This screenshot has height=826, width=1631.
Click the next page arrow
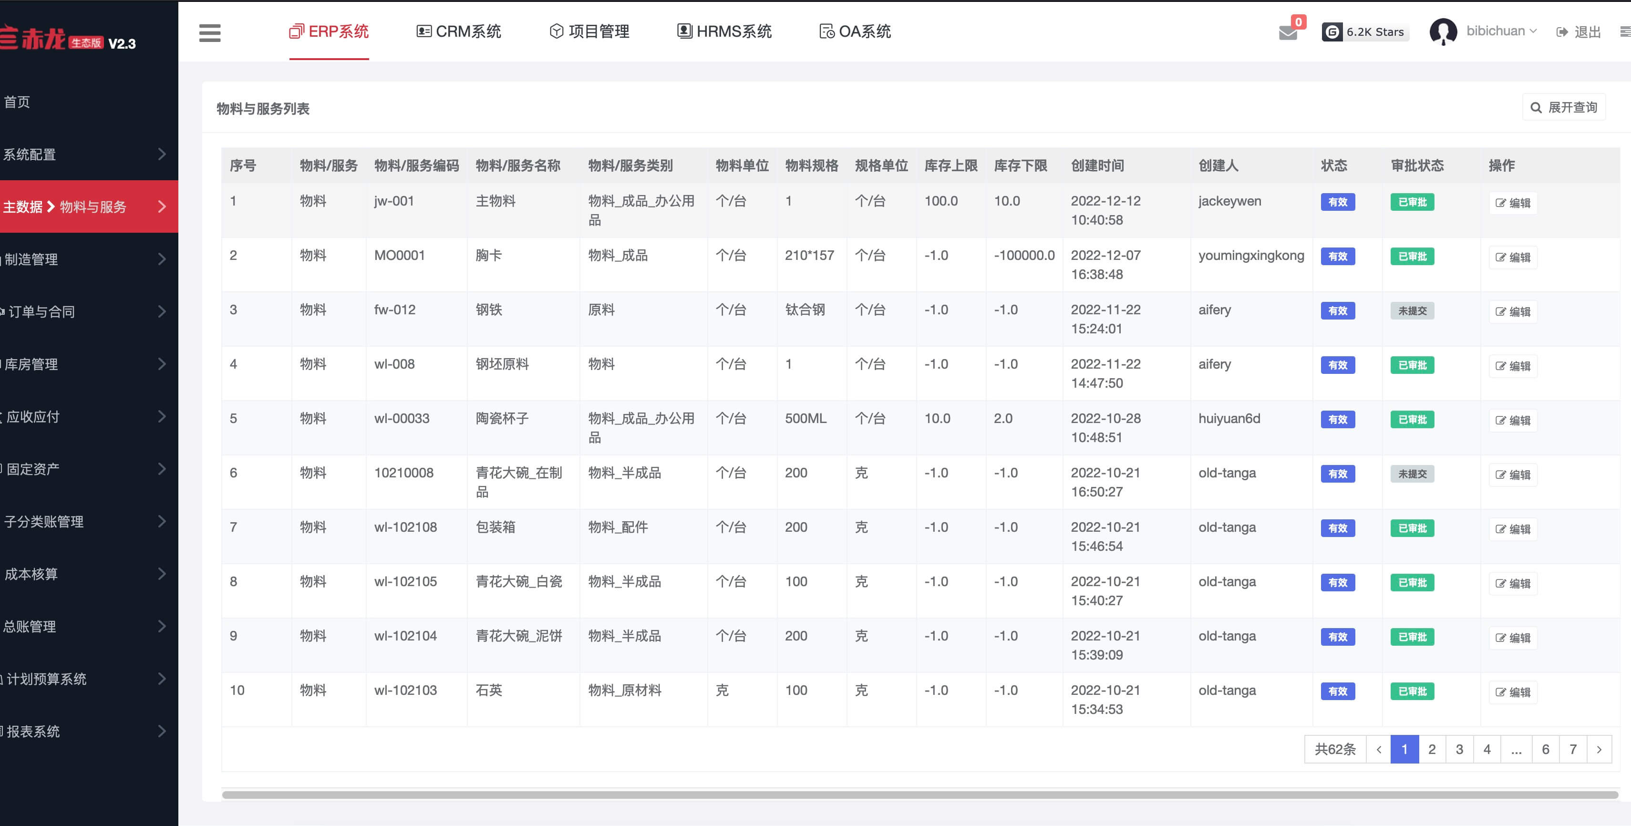click(x=1599, y=749)
